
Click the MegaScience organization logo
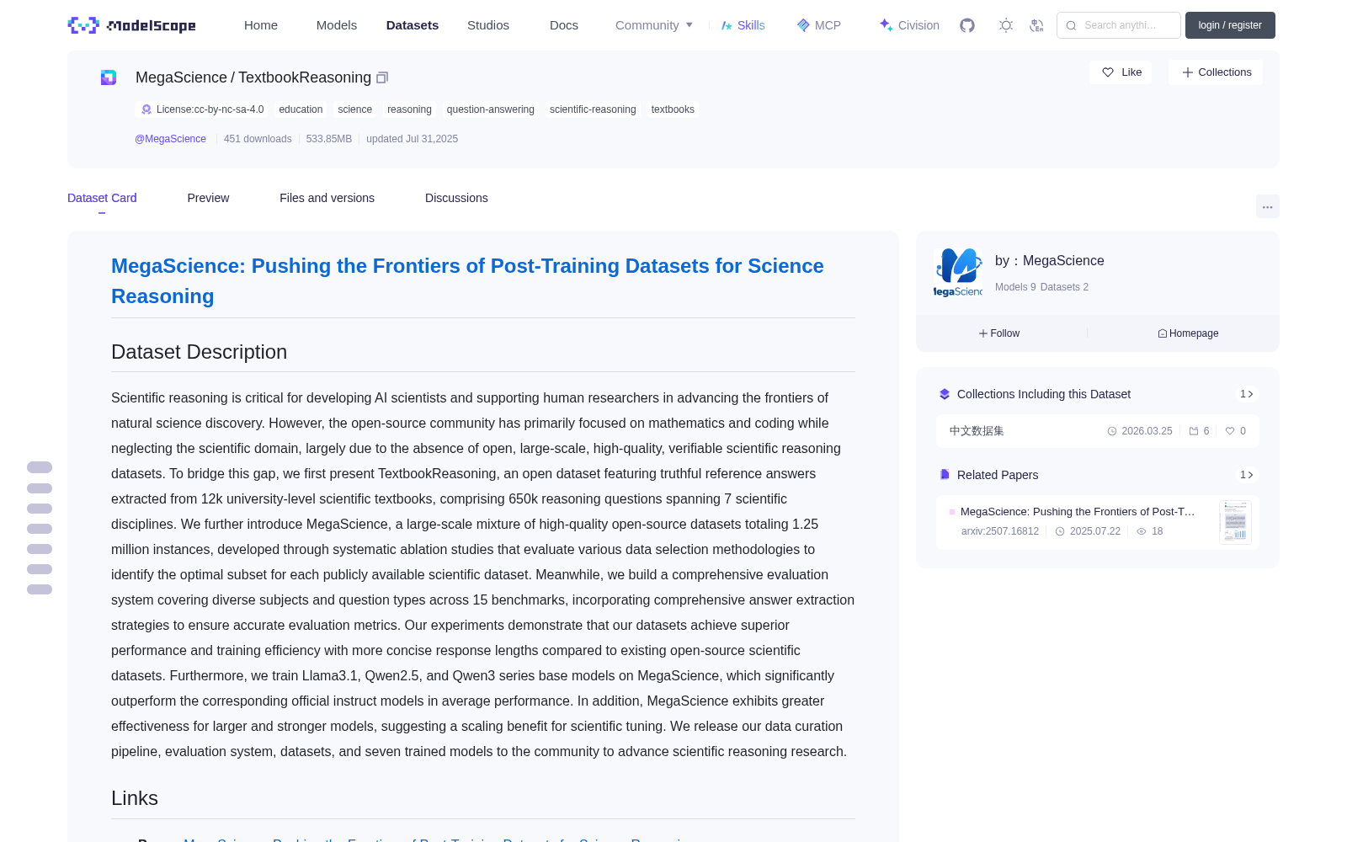pyautogui.click(x=958, y=273)
